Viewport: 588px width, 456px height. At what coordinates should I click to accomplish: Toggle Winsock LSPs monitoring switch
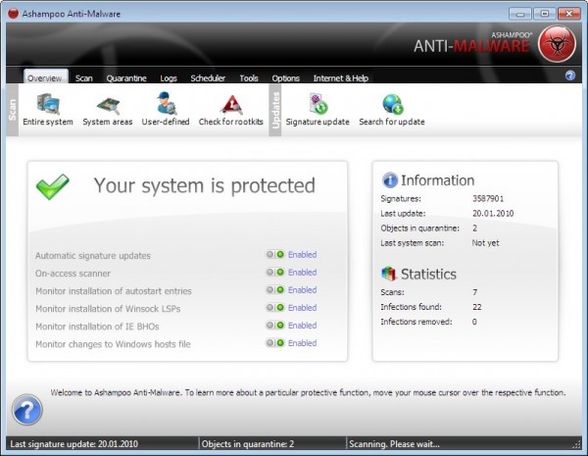point(275,307)
